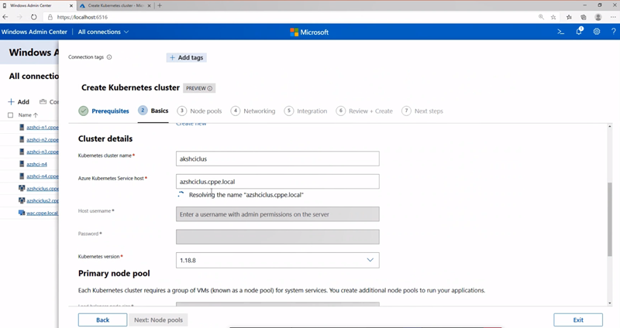The width and height of the screenshot is (620, 328).
Task: Click the site lock icon in address bar
Action: (50, 17)
